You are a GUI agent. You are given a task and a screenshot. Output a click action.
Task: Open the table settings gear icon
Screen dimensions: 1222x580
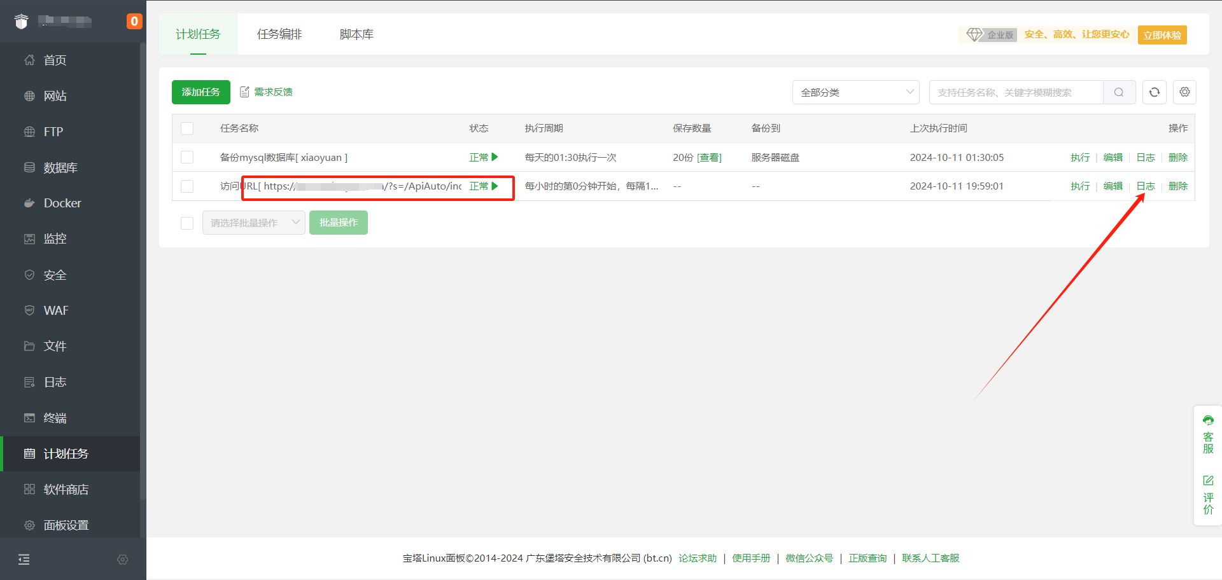click(x=1184, y=92)
